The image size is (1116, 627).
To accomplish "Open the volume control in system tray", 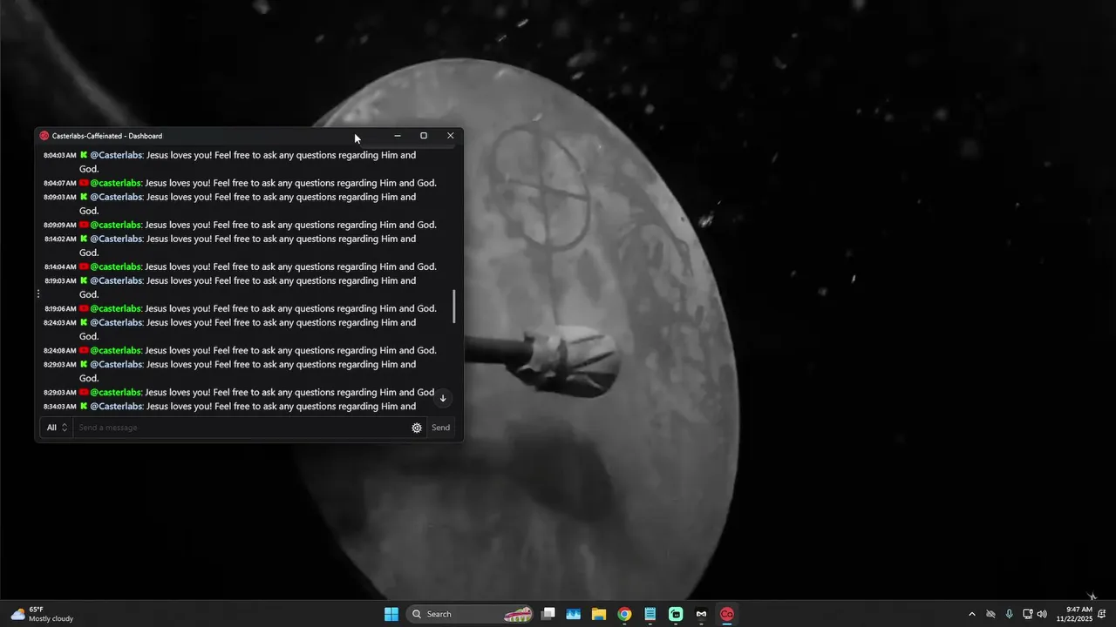I will 1042,614.
